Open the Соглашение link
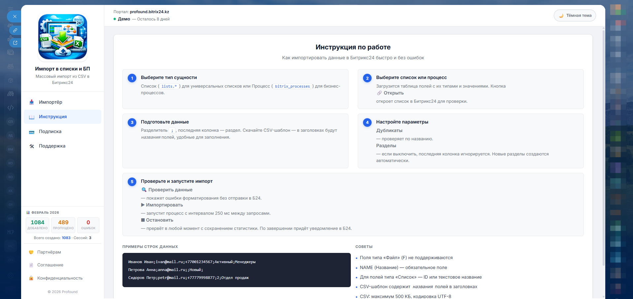The height and width of the screenshot is (299, 633). tap(50, 265)
